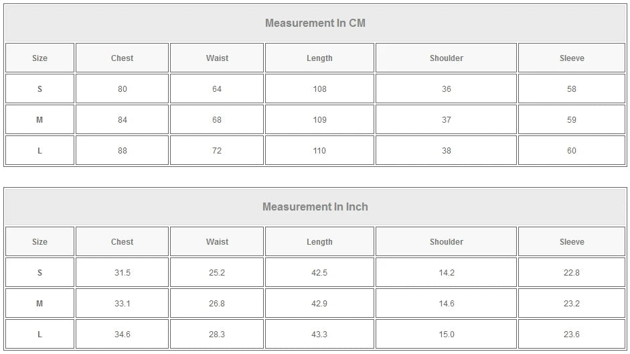The width and height of the screenshot is (630, 354).
Task: Click the sleeve value 22.8 cell
Action: (572, 273)
